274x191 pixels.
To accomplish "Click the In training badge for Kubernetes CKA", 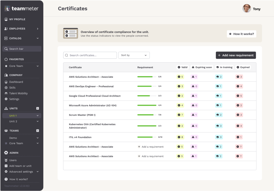I will tap(219, 126).
